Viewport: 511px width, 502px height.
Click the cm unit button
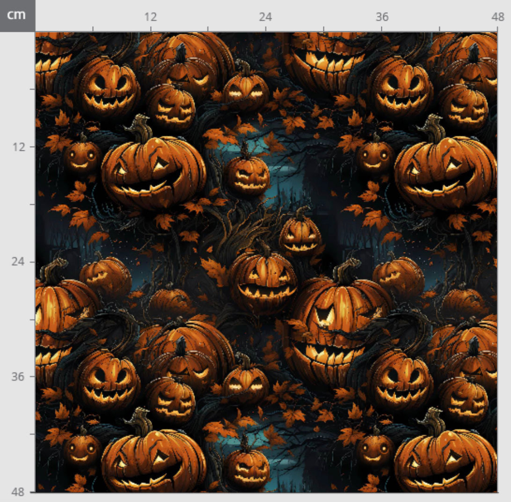pos(17,15)
